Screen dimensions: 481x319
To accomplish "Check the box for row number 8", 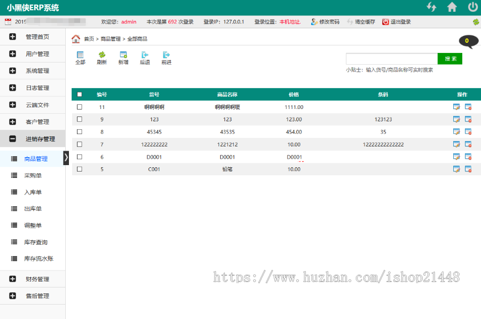I will tap(80, 131).
